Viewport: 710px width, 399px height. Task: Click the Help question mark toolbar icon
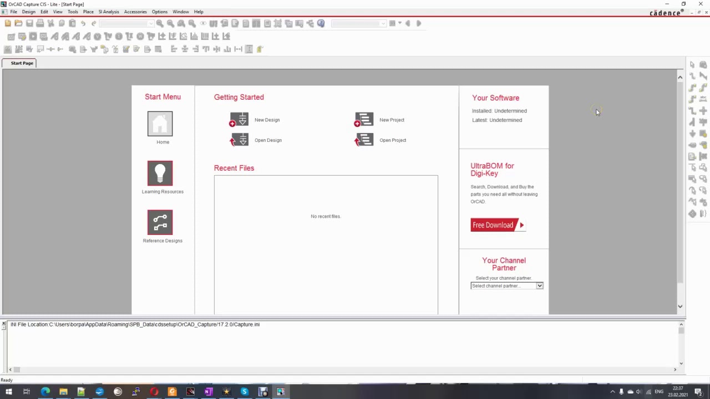coord(321,23)
